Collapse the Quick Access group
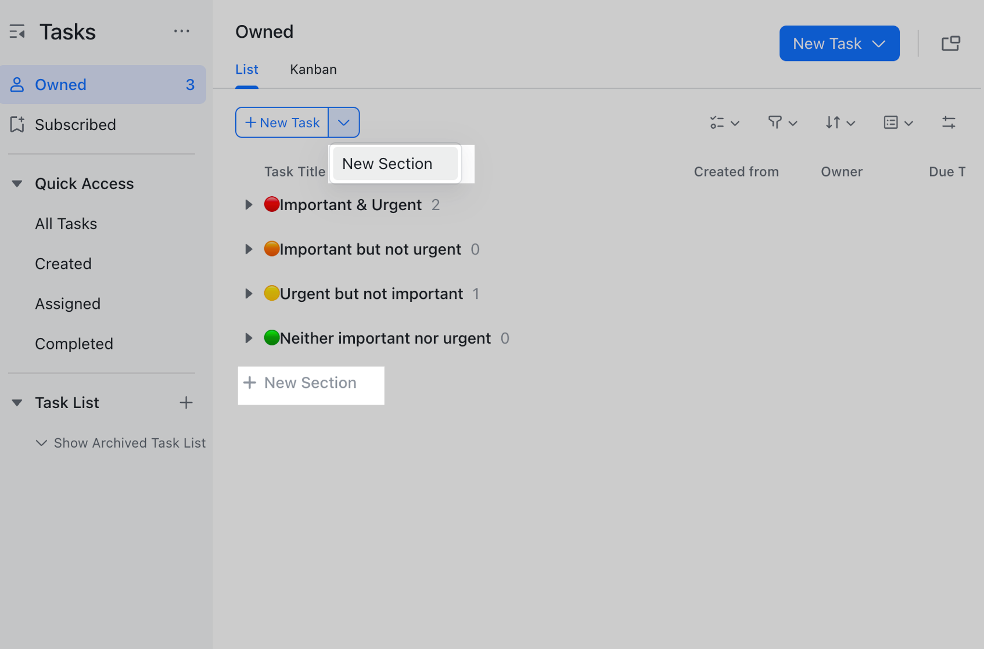The height and width of the screenshot is (649, 984). 16,183
